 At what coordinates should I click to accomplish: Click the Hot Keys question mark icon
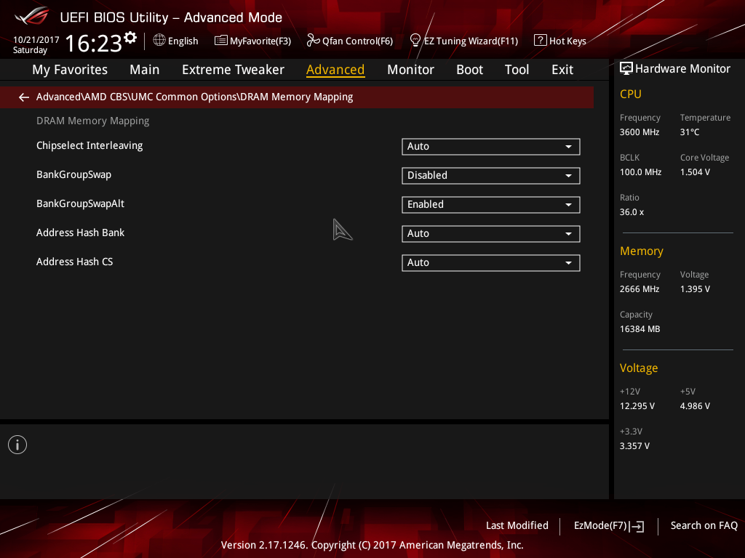(x=541, y=41)
